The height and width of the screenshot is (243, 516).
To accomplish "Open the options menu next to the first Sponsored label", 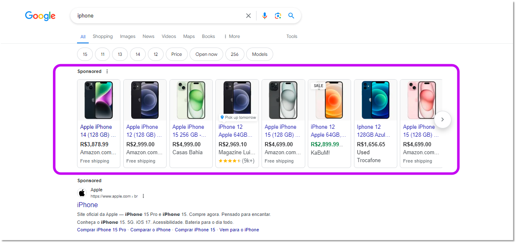I will (x=107, y=71).
